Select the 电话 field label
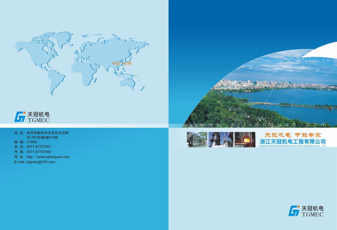 pos(19,147)
